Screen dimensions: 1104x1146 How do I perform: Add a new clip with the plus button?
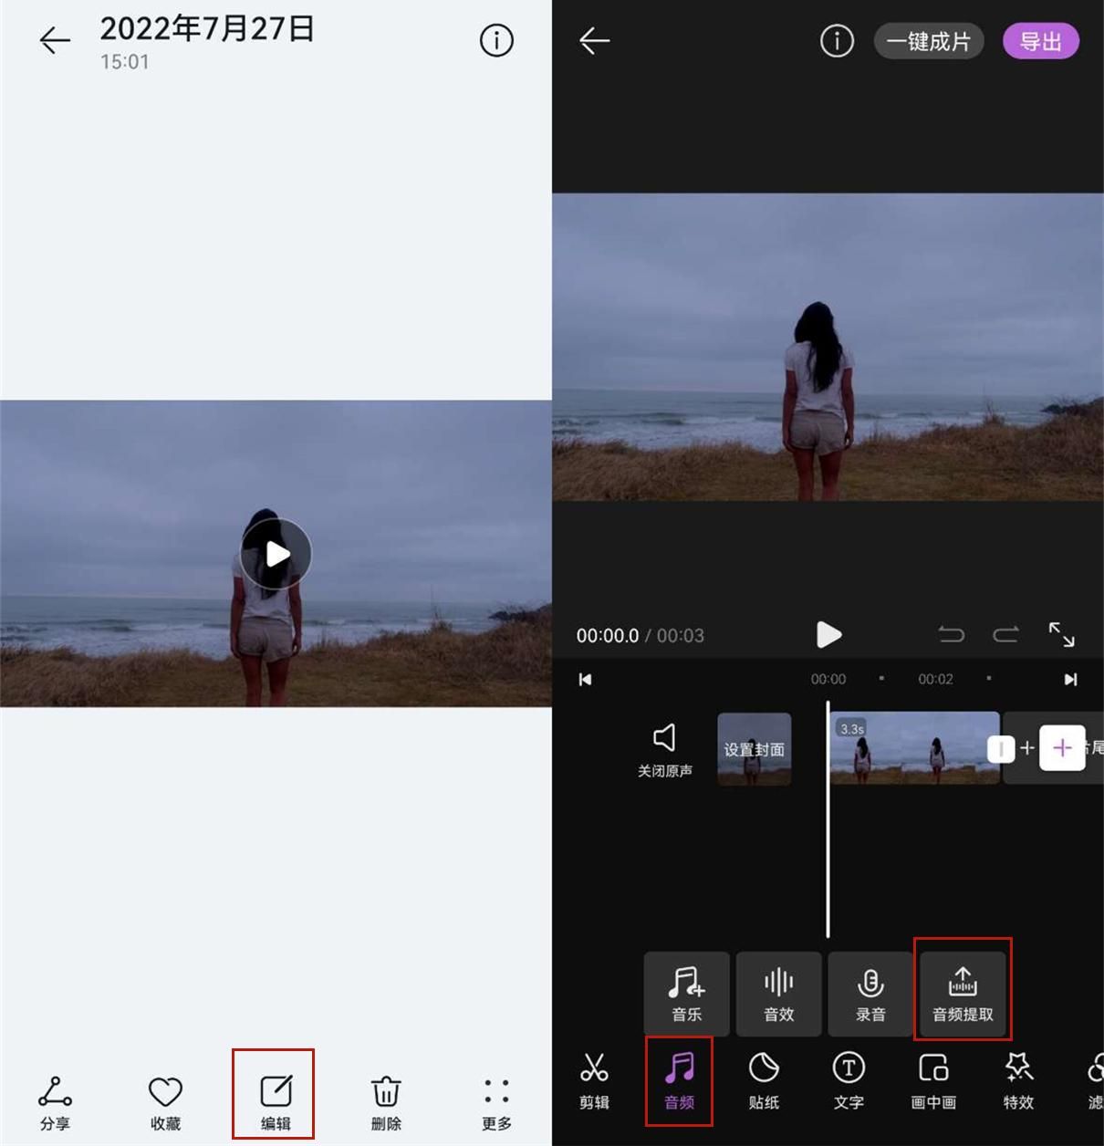[x=1062, y=748]
